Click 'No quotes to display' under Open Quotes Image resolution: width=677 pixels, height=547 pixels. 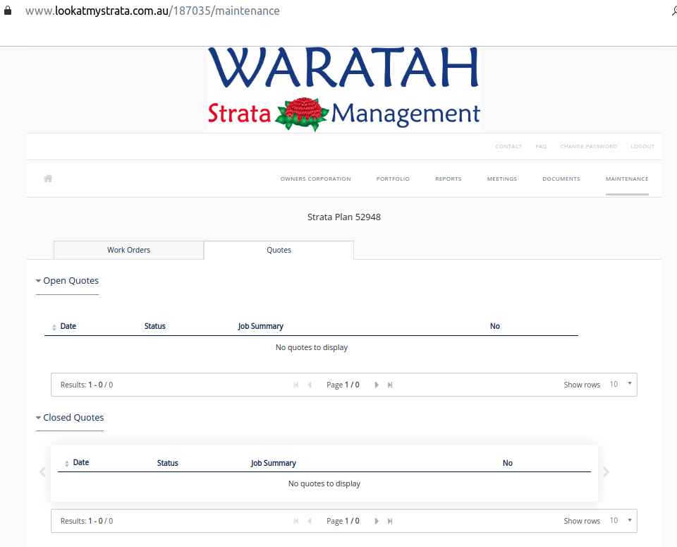tap(312, 347)
